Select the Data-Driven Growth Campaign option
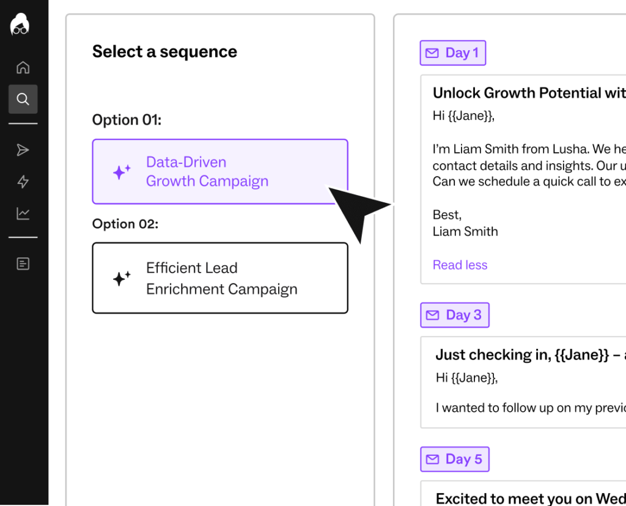Viewport: 626px width, 506px height. [x=220, y=172]
